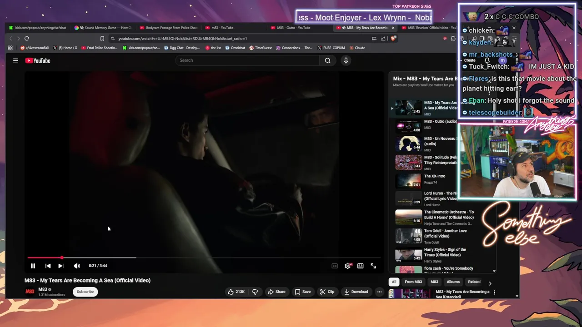Image resolution: width=582 pixels, height=327 pixels.
Task: Reload the page in browser
Action: coord(27,39)
